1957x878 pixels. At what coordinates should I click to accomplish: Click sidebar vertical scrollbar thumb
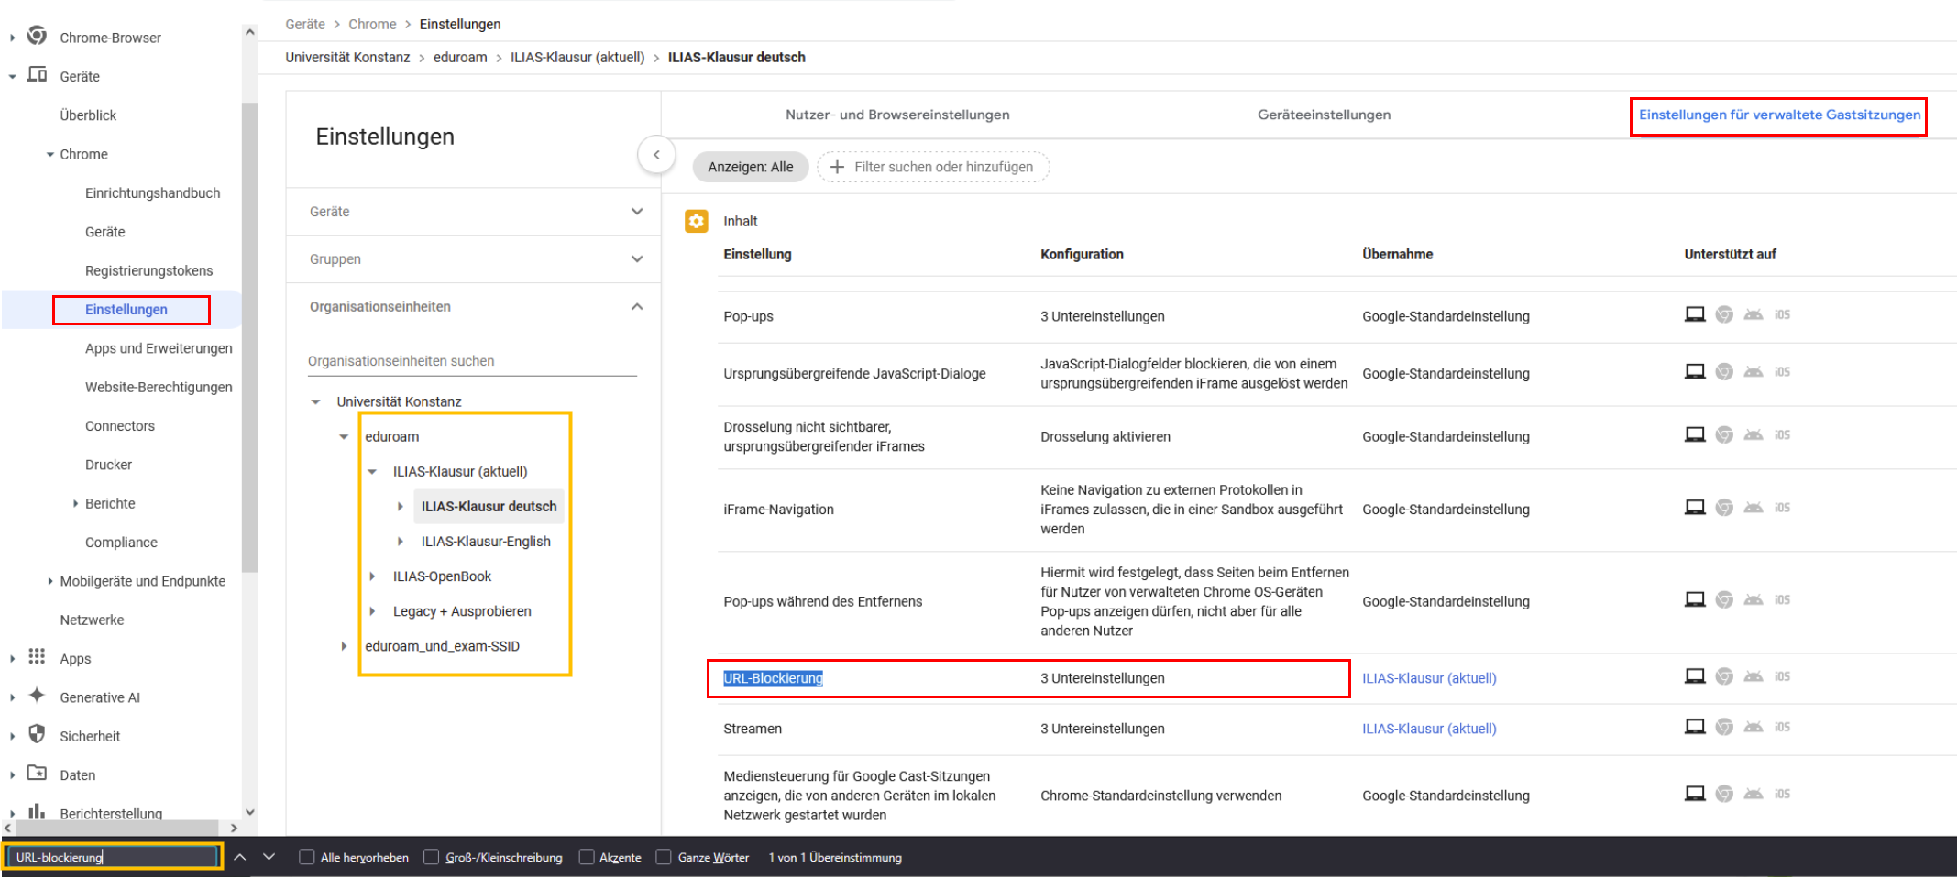click(250, 337)
